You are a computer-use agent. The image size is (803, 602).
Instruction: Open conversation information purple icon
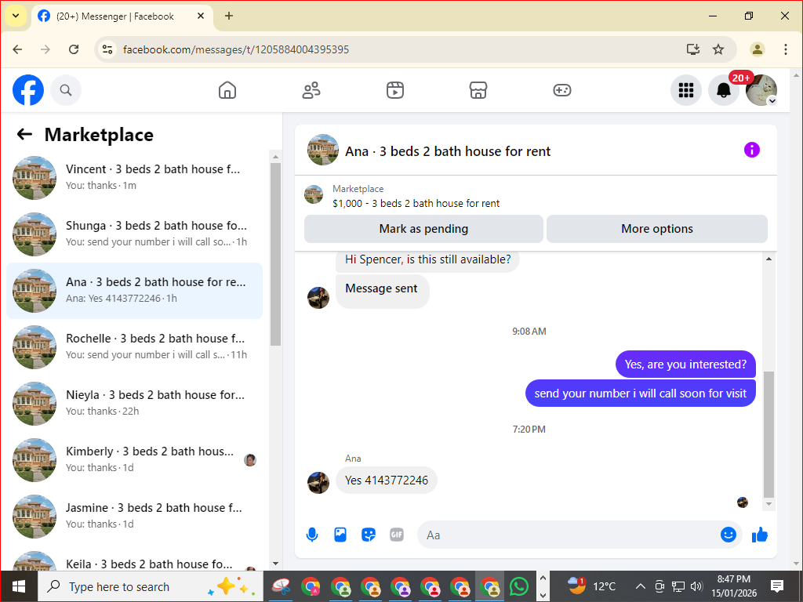click(x=752, y=150)
